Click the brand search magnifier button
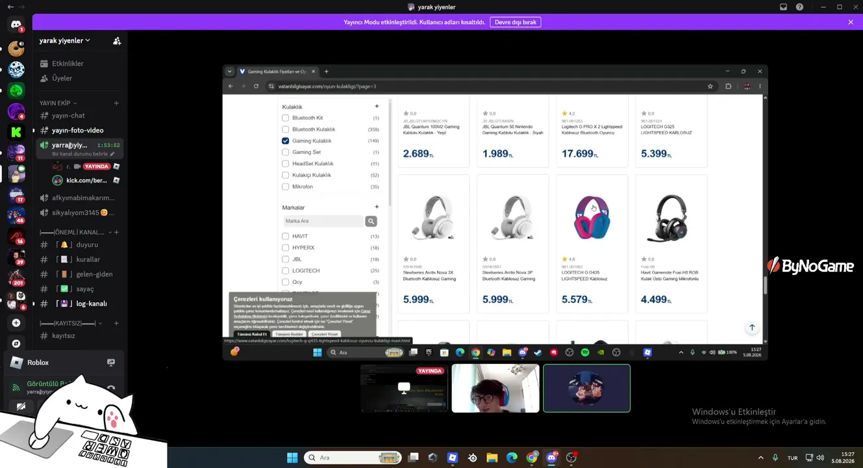The width and height of the screenshot is (863, 468). pyautogui.click(x=371, y=221)
